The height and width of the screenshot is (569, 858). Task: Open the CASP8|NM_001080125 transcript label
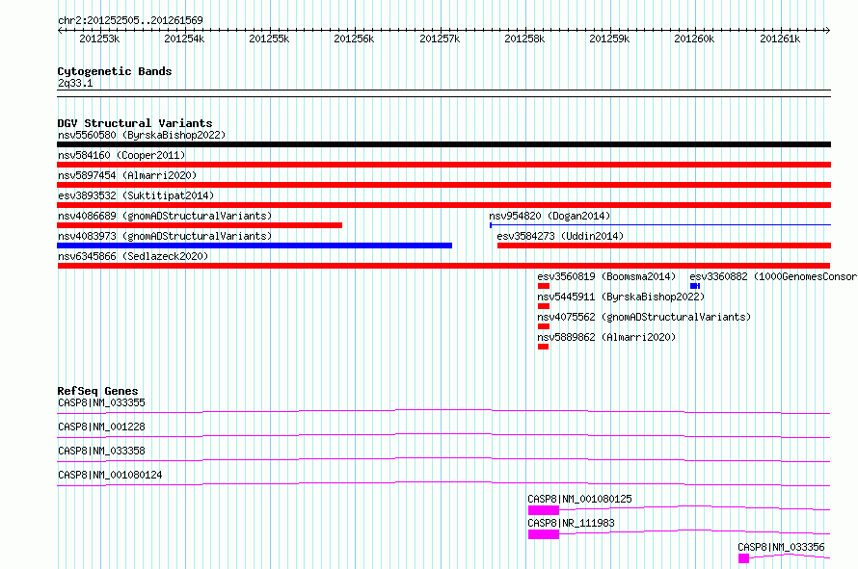tap(579, 499)
